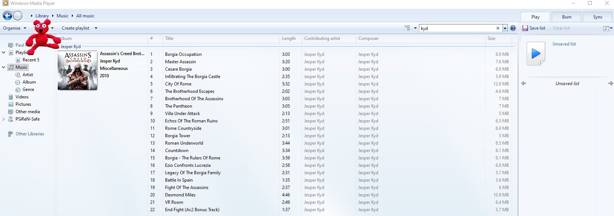Click in the search field containing kyd
The image size is (614, 216).
[457, 28]
